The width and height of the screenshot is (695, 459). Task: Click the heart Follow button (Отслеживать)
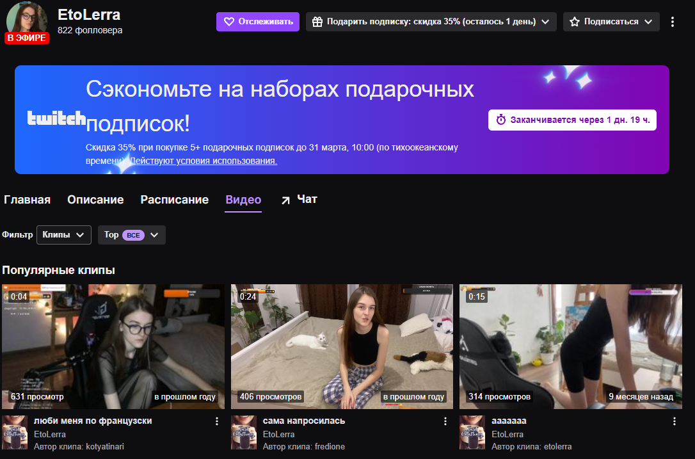point(258,22)
